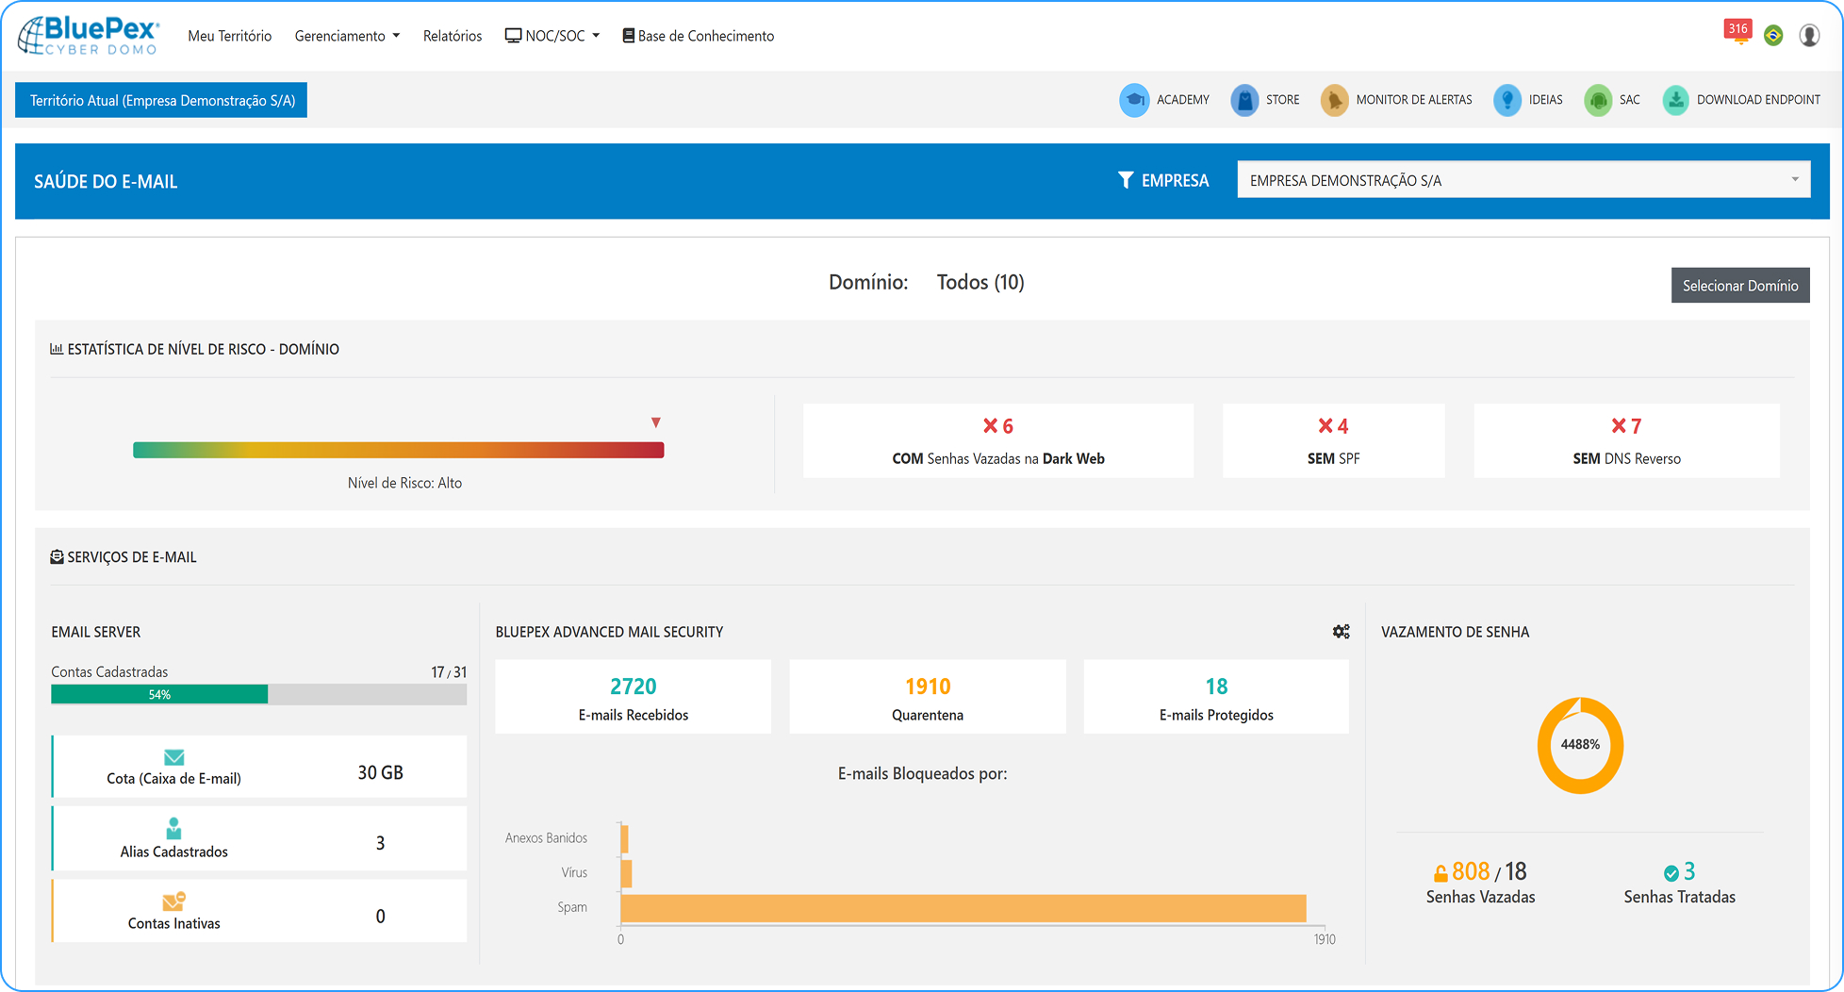Image resolution: width=1844 pixels, height=992 pixels.
Task: Click the Brazil flag language icon
Action: (x=1773, y=36)
